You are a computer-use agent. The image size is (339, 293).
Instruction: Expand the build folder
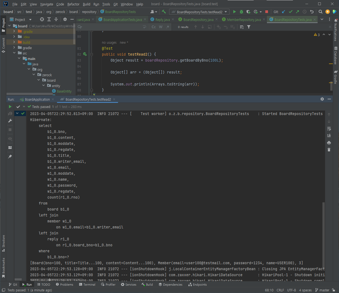point(14,42)
